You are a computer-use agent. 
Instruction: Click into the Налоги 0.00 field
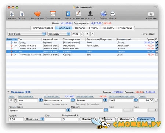pos(16,119)
